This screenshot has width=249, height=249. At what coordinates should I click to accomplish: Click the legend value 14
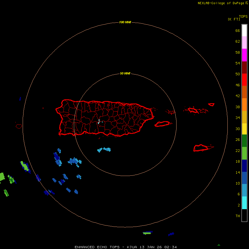click(238, 172)
